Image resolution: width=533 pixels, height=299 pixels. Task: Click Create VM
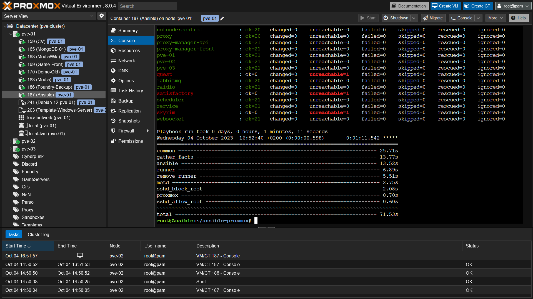tap(445, 6)
